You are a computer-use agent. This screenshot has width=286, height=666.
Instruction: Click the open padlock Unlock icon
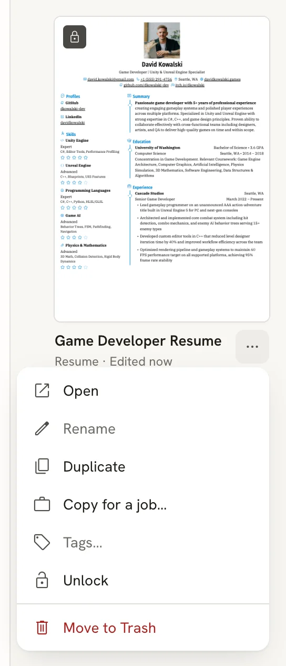42,581
